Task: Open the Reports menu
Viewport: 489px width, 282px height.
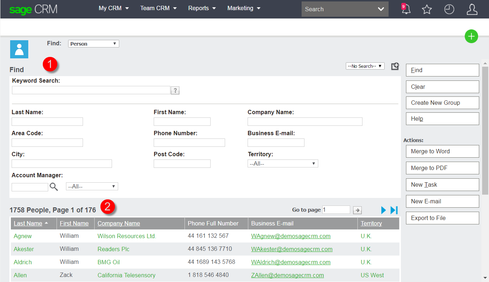Action: coord(202,8)
